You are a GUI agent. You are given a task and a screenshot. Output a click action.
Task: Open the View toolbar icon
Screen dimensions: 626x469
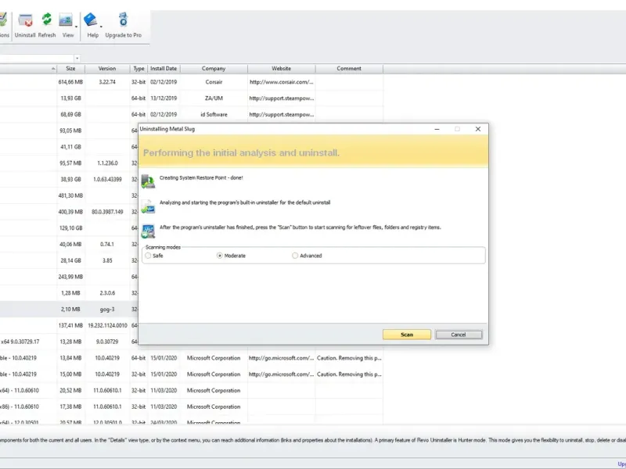click(x=66, y=20)
